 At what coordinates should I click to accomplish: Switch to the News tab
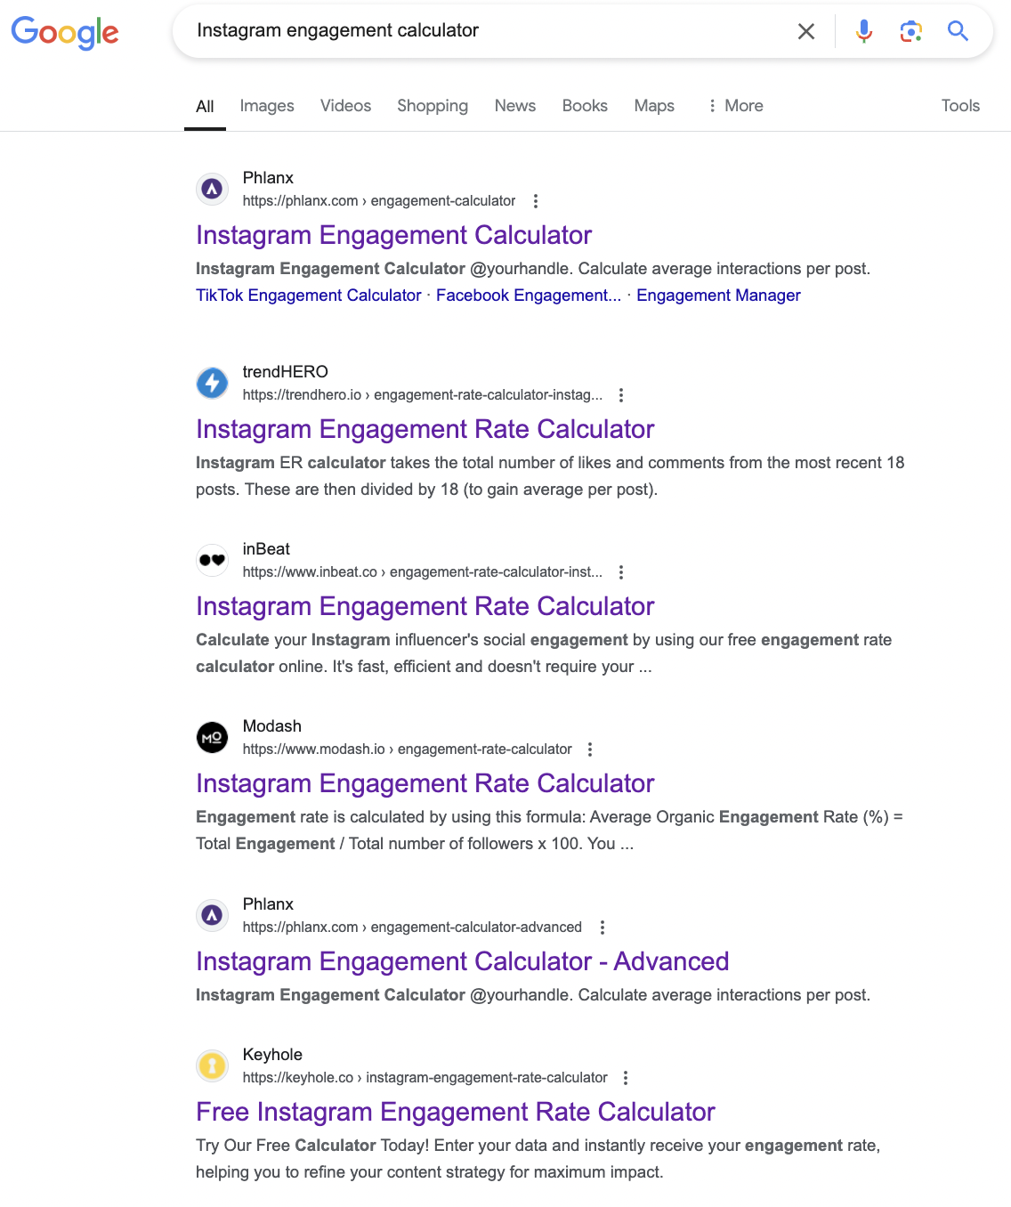[514, 105]
